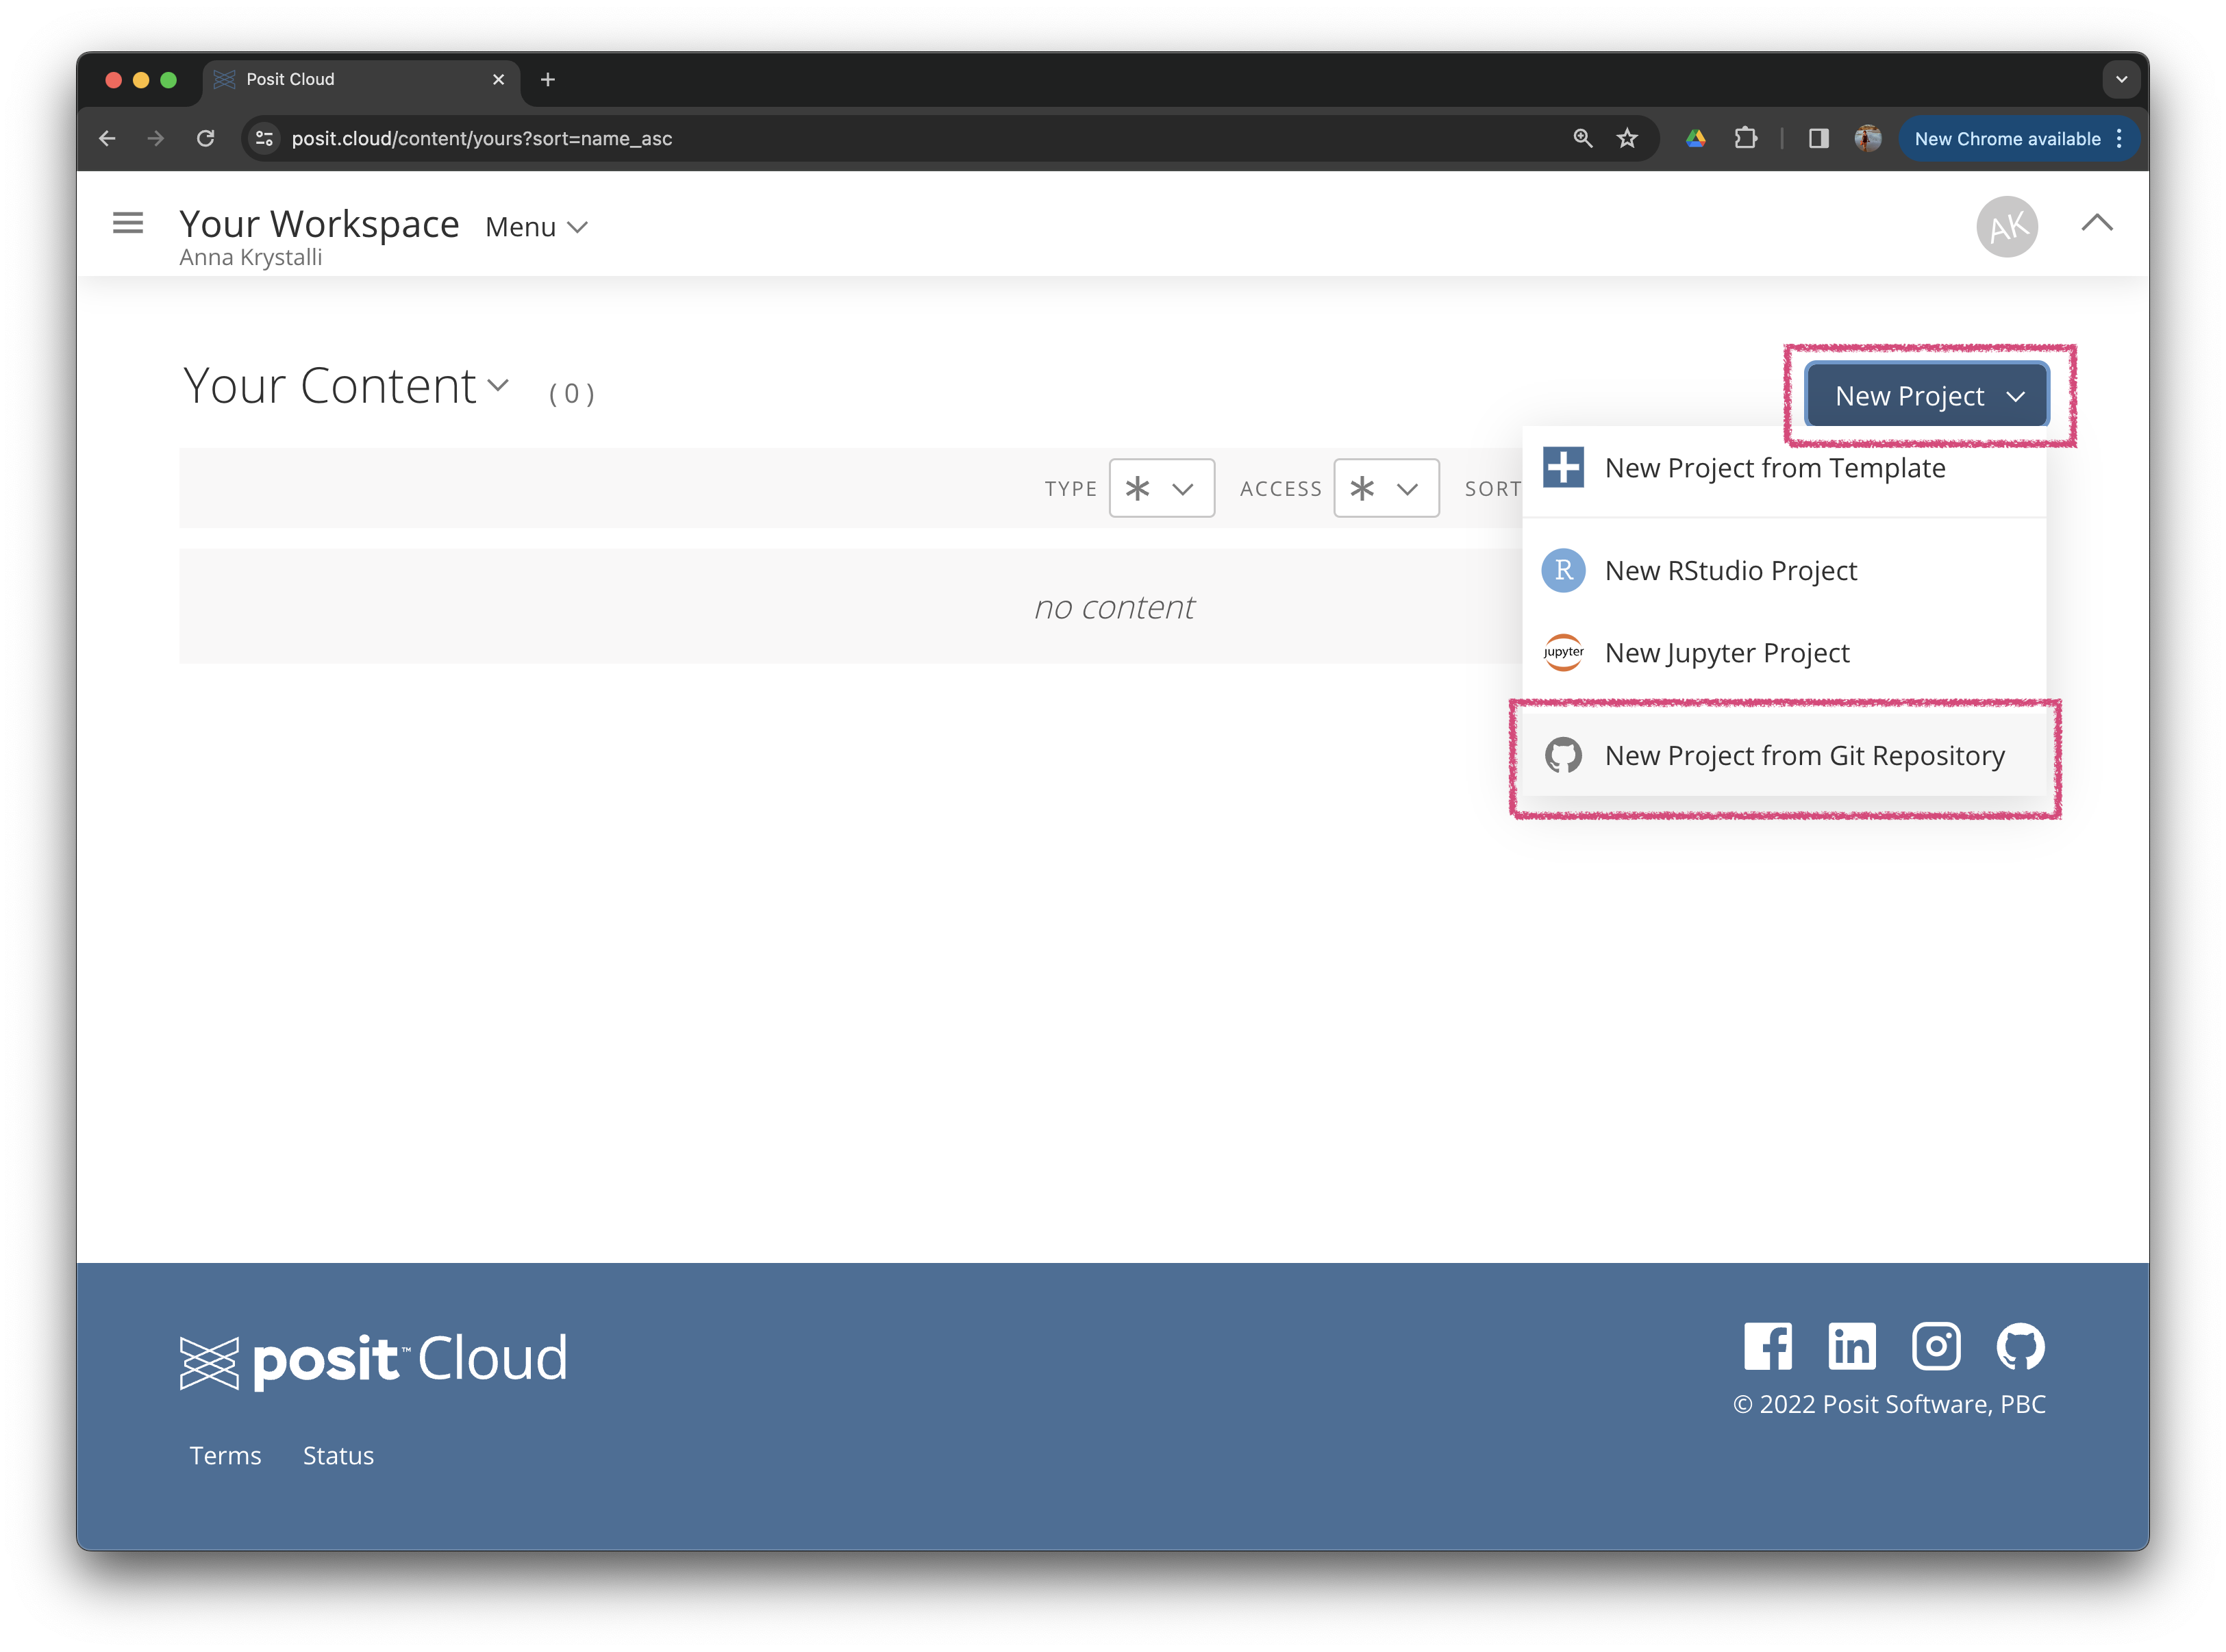Go back with the browser back arrow

click(x=107, y=139)
